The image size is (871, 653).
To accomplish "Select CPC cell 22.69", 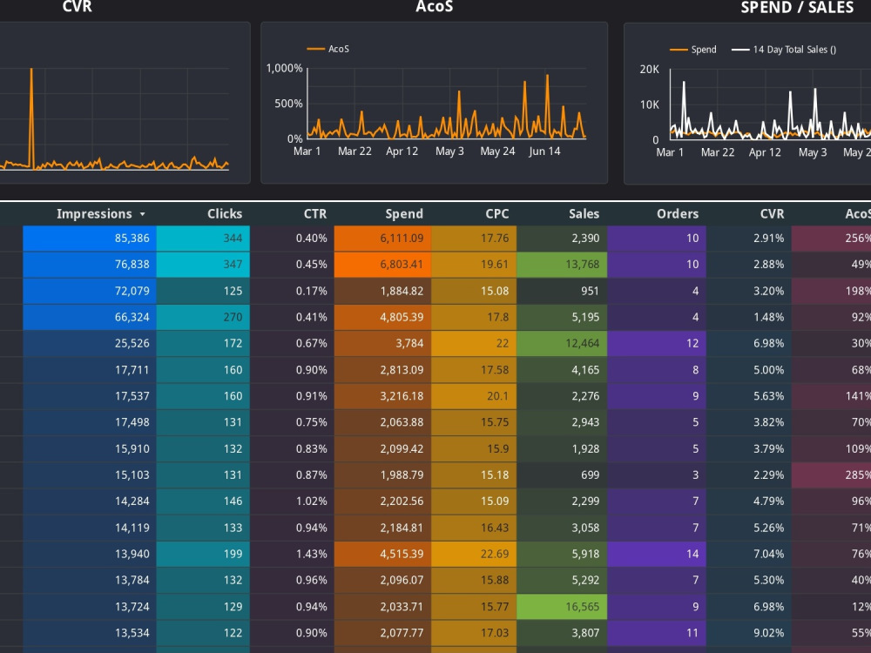I will click(x=474, y=554).
